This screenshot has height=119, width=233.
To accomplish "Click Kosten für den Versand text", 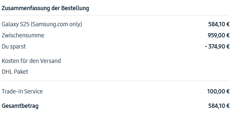I will click(31, 61).
